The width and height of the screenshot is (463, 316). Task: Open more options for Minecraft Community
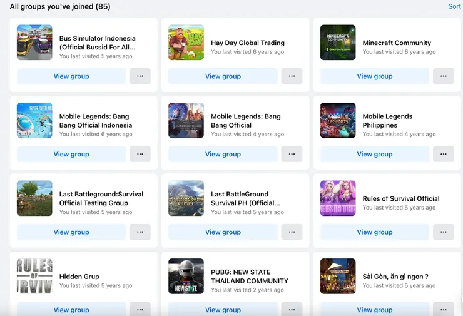(444, 76)
